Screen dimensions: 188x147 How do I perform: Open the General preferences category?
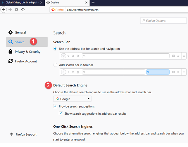[x=27, y=32]
